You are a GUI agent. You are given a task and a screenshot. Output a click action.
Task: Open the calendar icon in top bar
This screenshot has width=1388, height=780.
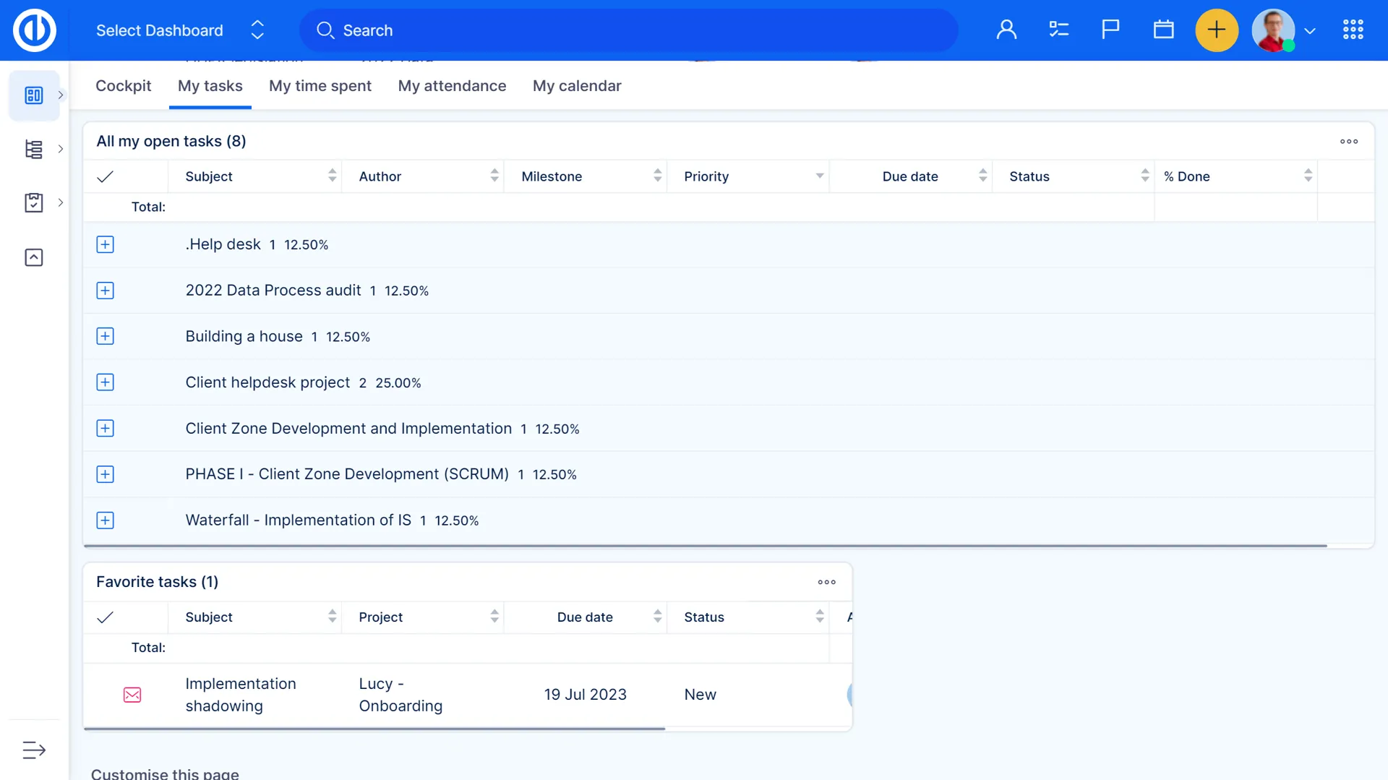click(1163, 30)
